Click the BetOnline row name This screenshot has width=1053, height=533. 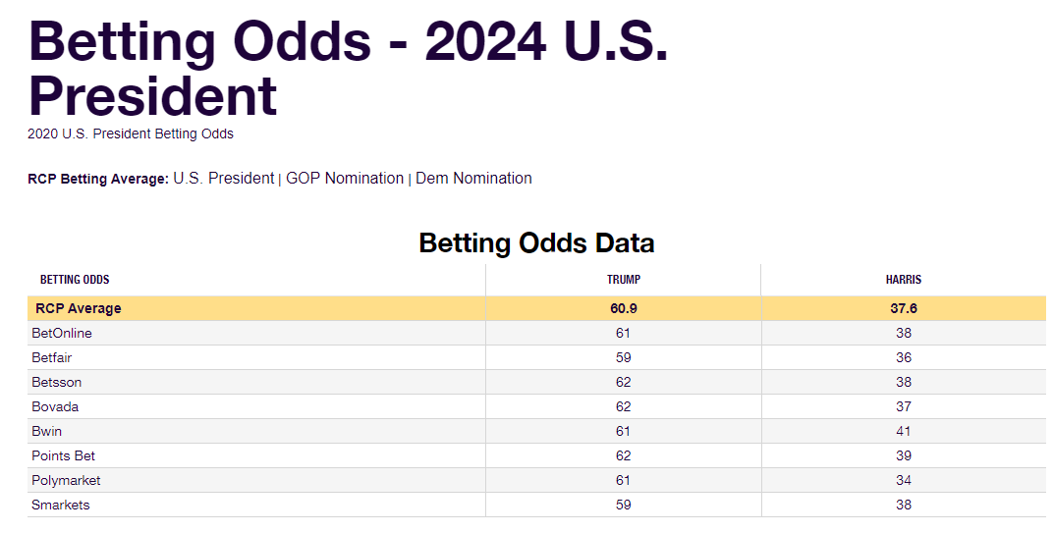click(x=62, y=333)
